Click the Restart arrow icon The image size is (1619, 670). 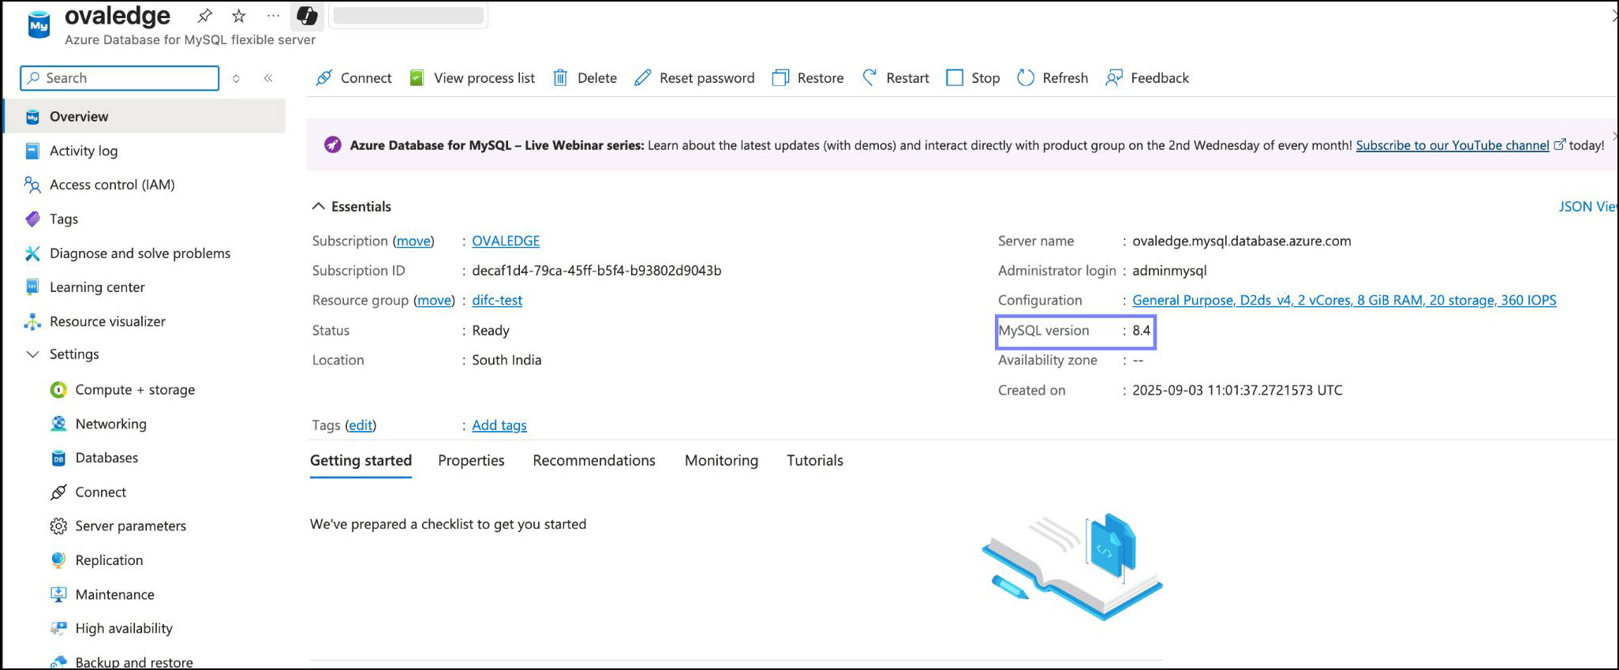[x=869, y=78]
